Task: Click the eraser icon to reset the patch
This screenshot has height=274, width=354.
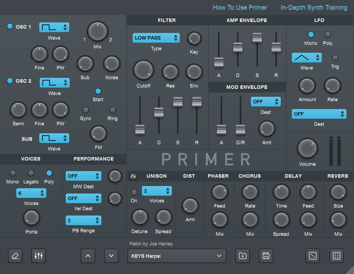Action: (x=15, y=256)
